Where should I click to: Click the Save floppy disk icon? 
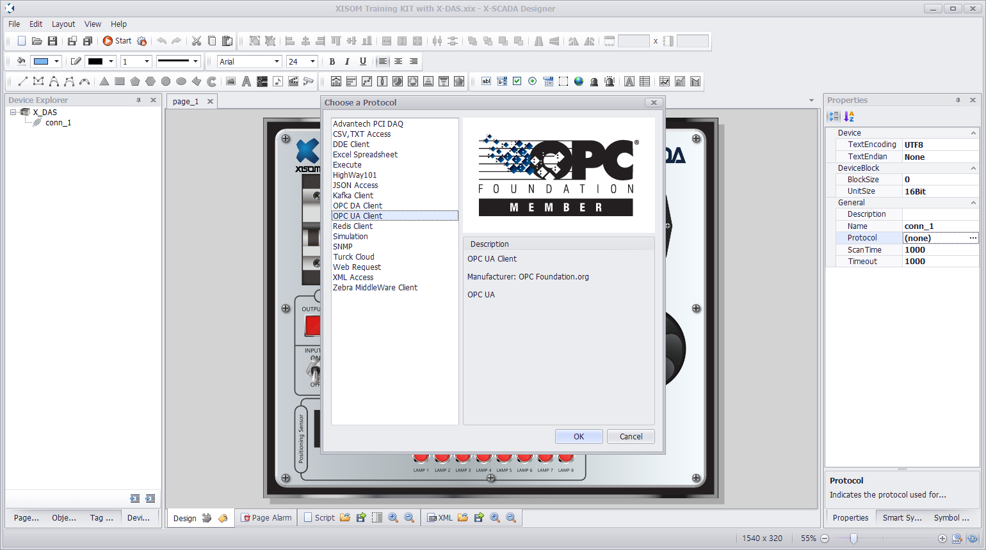pos(53,41)
